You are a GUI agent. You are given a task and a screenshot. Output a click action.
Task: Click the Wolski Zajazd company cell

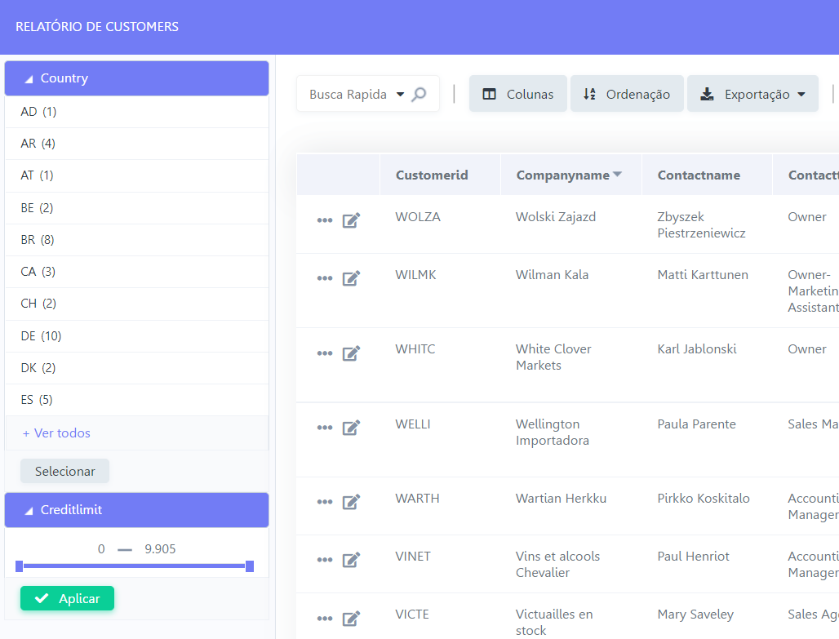pyautogui.click(x=556, y=217)
